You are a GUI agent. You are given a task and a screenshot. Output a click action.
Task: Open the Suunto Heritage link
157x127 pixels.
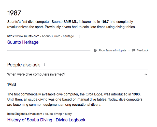[23, 42]
